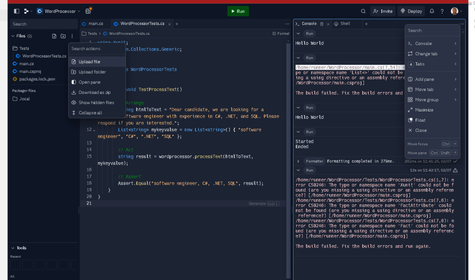
Task: Toggle Show hidden files
Action: (x=97, y=103)
